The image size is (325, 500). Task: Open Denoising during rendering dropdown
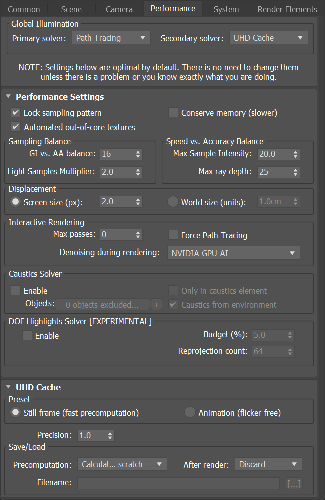pos(234,253)
